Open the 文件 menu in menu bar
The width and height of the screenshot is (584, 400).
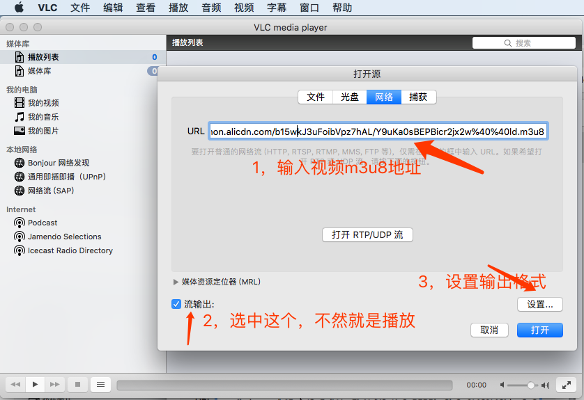click(80, 8)
